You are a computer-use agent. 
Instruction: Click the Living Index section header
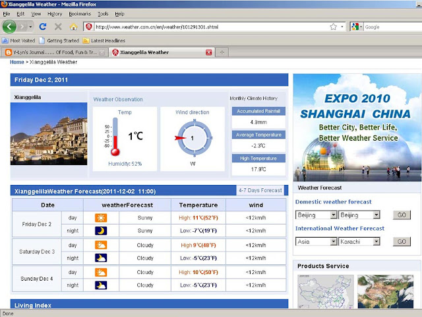pyautogui.click(x=149, y=304)
